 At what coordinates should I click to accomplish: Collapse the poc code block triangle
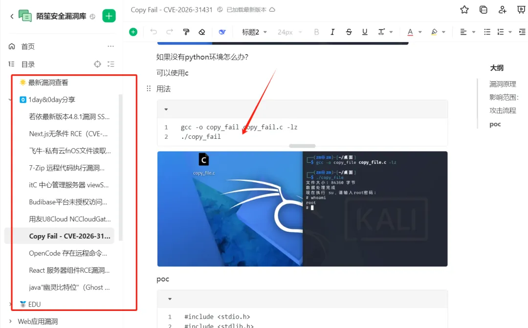click(170, 299)
